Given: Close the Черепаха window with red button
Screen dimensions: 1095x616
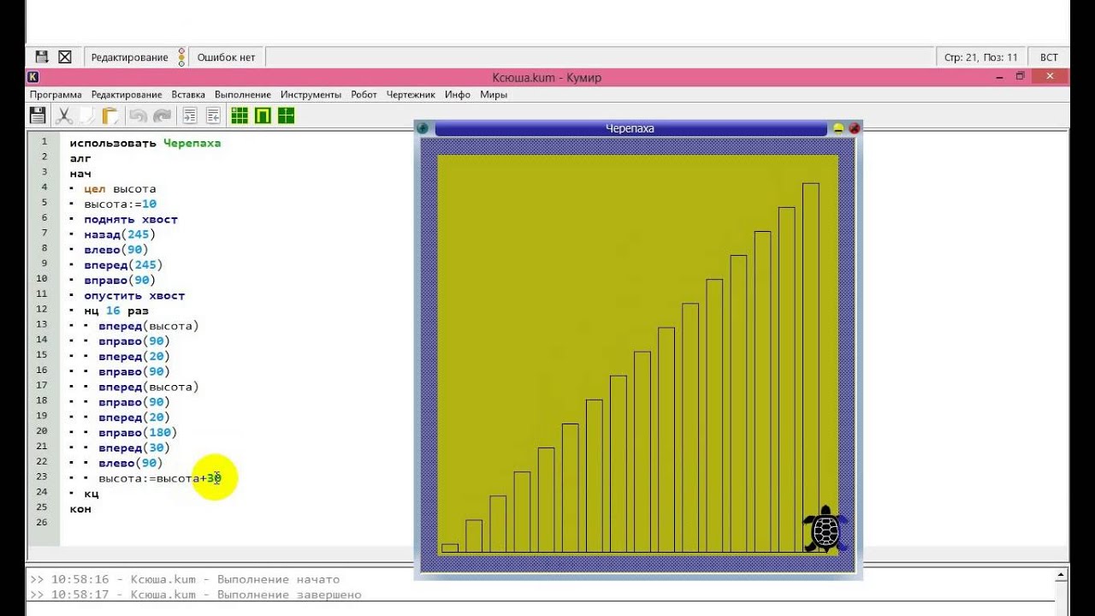Looking at the screenshot, I should pos(854,128).
